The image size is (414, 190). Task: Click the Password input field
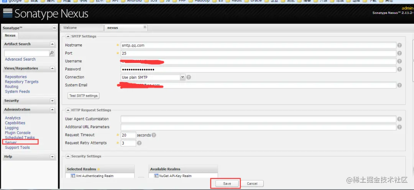coord(258,69)
